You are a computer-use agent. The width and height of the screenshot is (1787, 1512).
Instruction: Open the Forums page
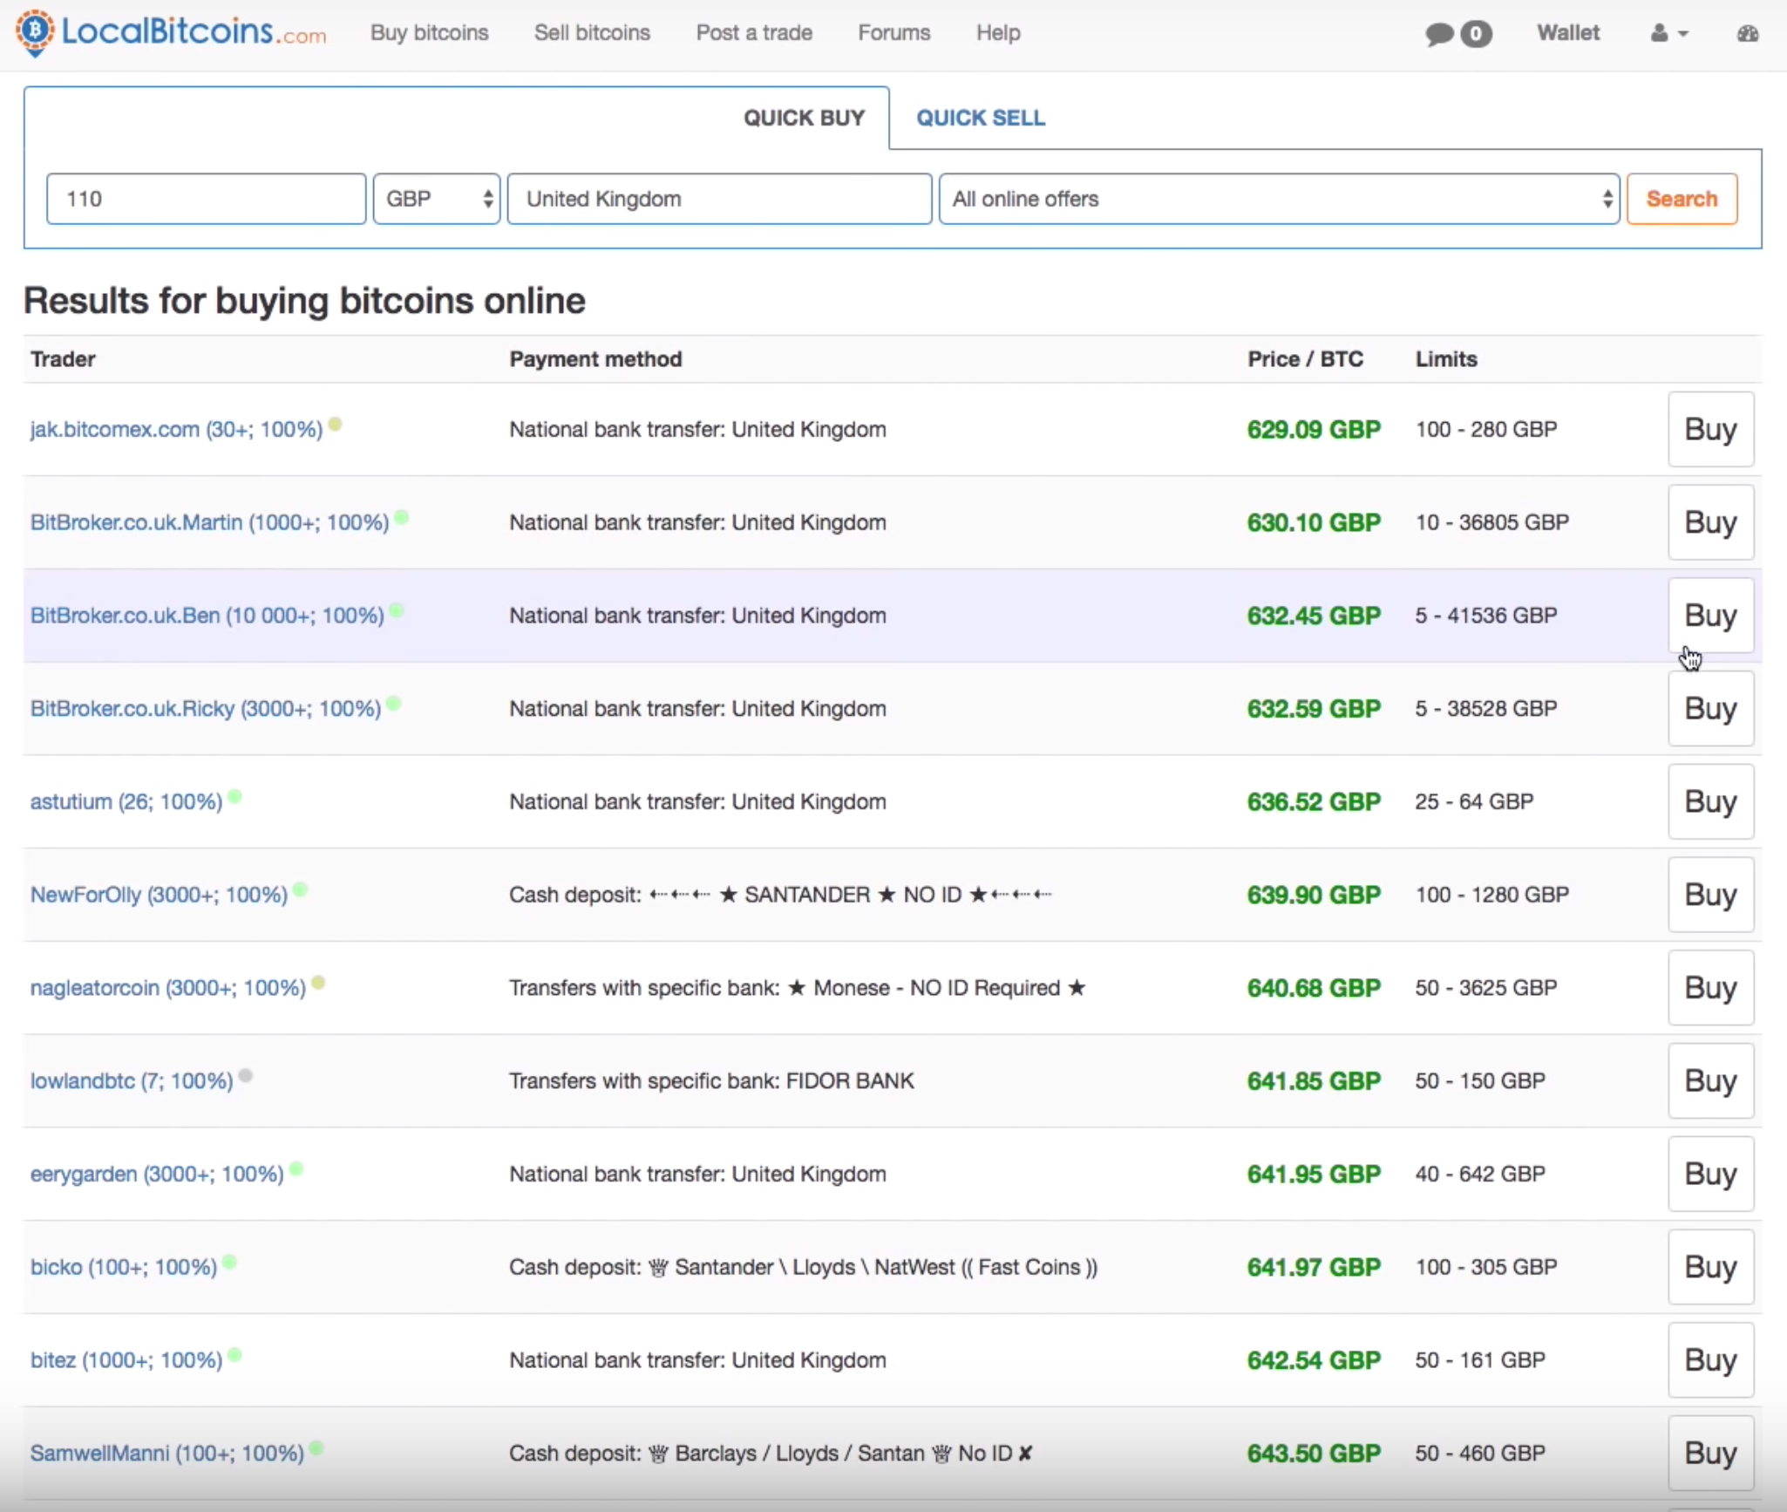point(893,33)
